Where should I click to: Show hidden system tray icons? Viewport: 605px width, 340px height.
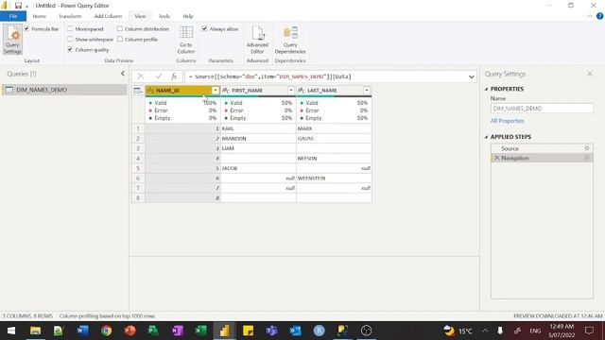point(485,331)
